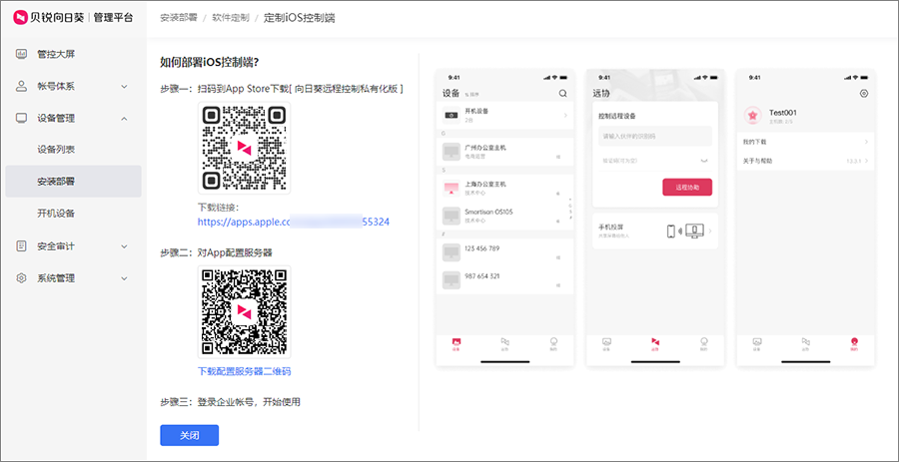Click the settings gear in Test001 phone screen
Image resolution: width=899 pixels, height=462 pixels.
click(864, 94)
